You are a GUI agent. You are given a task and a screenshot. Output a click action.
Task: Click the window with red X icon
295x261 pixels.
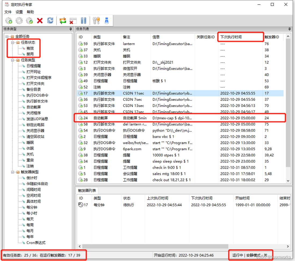click(x=73, y=21)
